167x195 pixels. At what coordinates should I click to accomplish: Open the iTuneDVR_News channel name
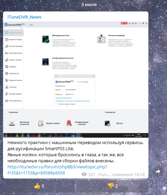tap(24, 17)
